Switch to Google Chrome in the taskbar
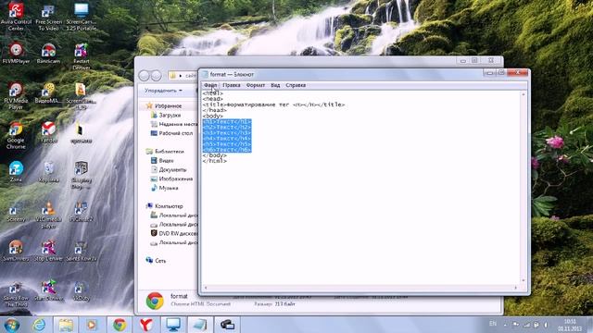 (120, 325)
